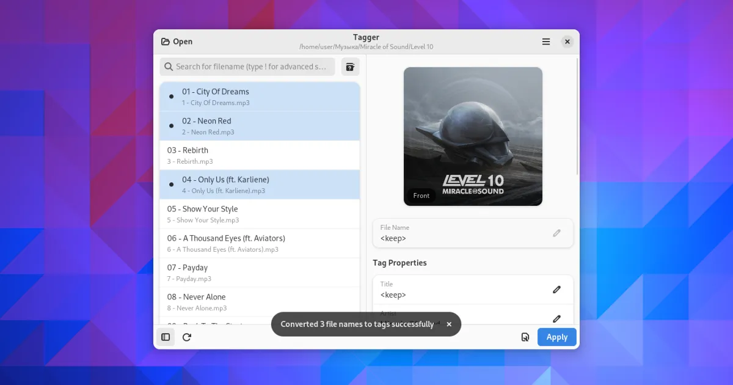Viewport: 733px width, 385px height.
Task: Apply the tag changes
Action: pyautogui.click(x=556, y=337)
